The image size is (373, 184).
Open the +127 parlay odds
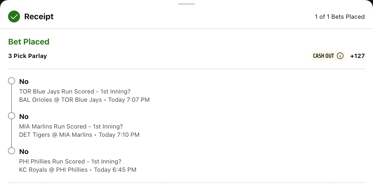357,56
